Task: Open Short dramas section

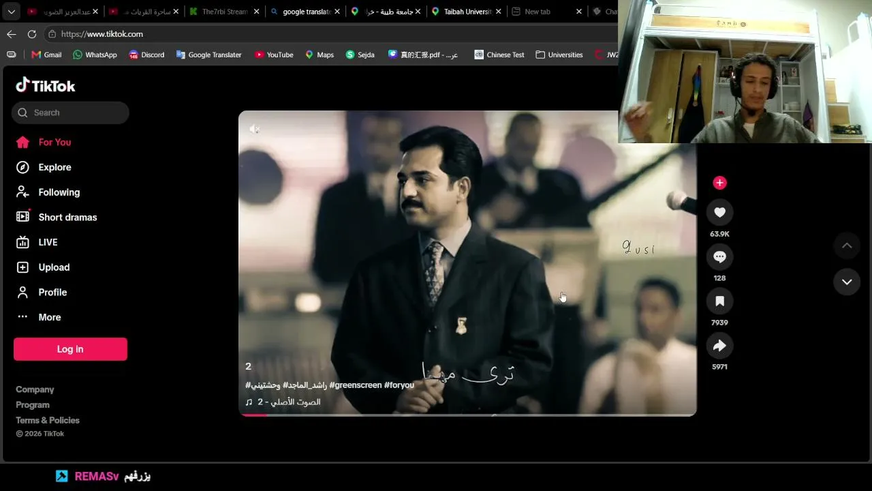Action: (57, 217)
